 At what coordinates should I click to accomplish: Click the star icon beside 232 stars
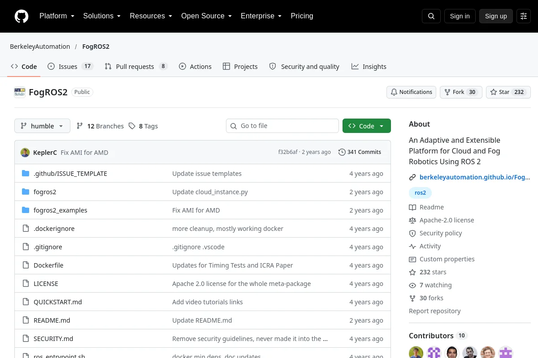412,272
